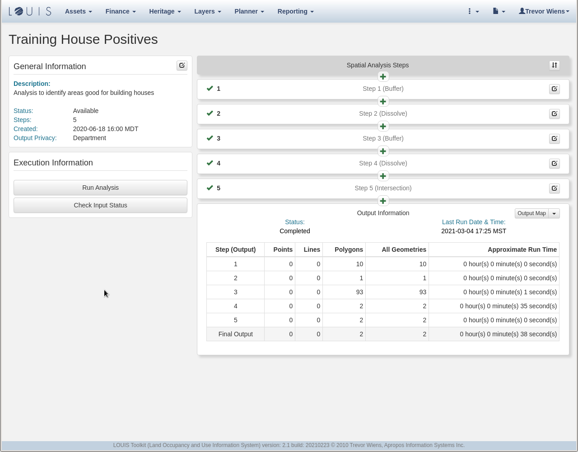
Task: Add step between Step 2 and Step 3
Action: point(383,127)
